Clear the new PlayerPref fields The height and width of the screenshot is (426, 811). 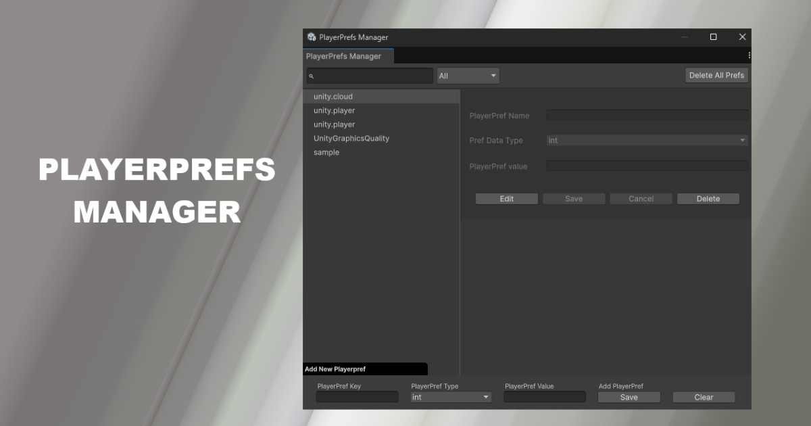tap(703, 397)
